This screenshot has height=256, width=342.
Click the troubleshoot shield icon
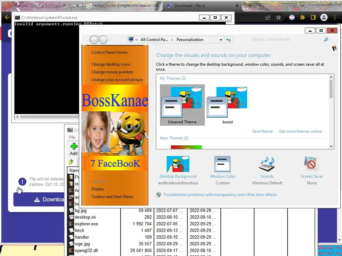click(x=159, y=195)
